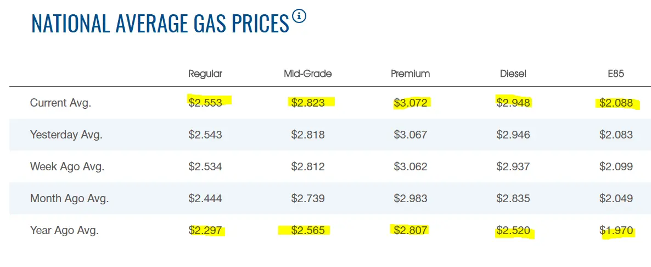The height and width of the screenshot is (267, 651).
Task: Click year-ago Mid-Grade price $2.565
Action: pos(308,231)
